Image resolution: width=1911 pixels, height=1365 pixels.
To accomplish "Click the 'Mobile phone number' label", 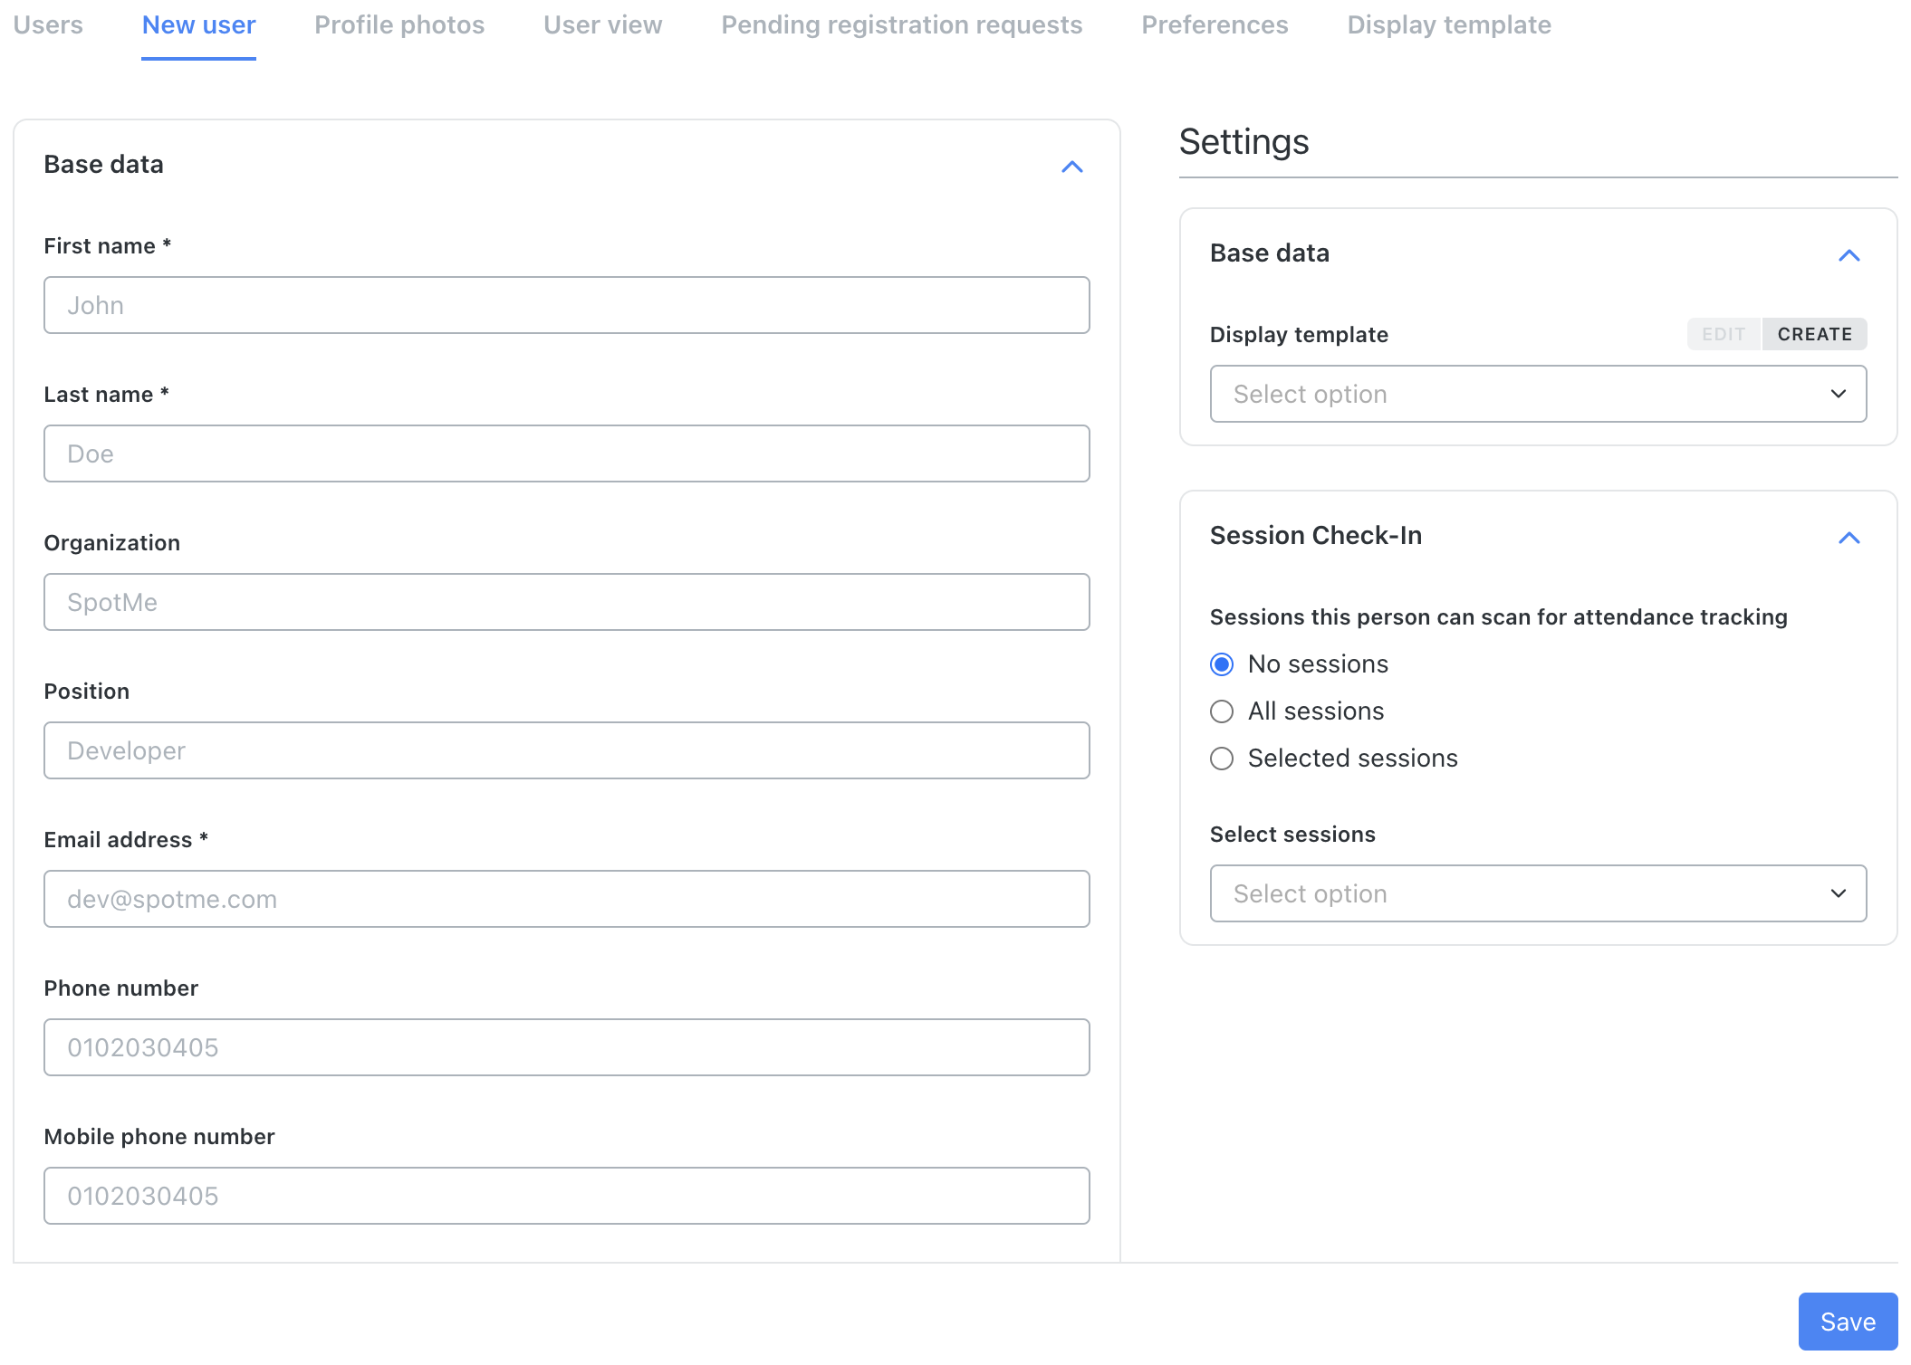I will click(159, 1137).
